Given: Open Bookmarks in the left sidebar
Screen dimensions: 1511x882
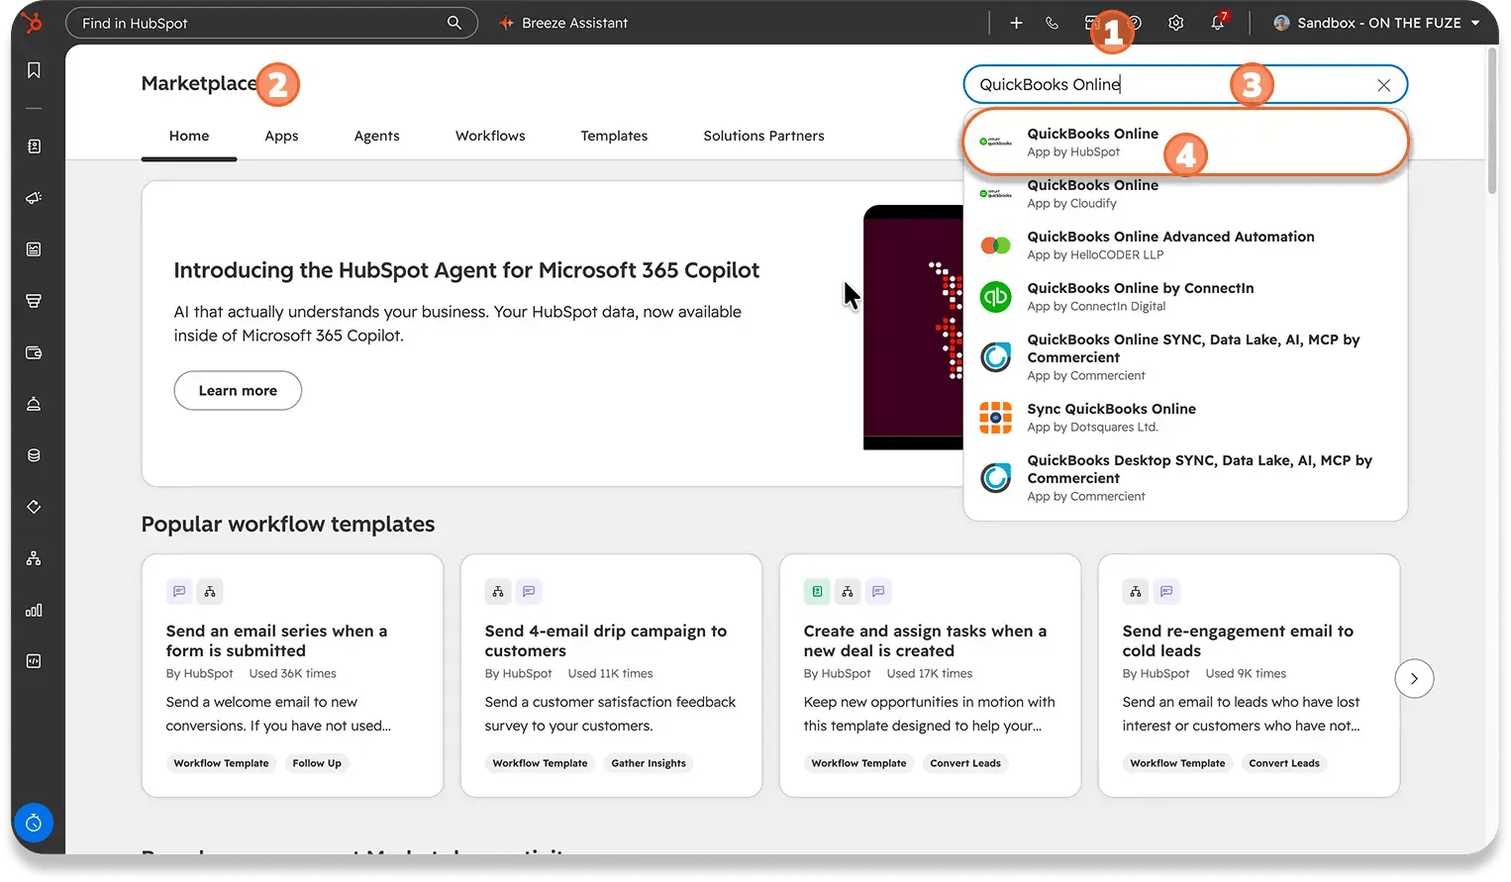Looking at the screenshot, I should 34,70.
